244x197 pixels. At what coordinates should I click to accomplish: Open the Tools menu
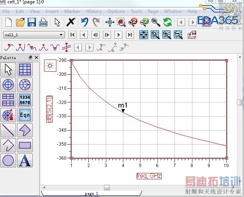point(136,11)
